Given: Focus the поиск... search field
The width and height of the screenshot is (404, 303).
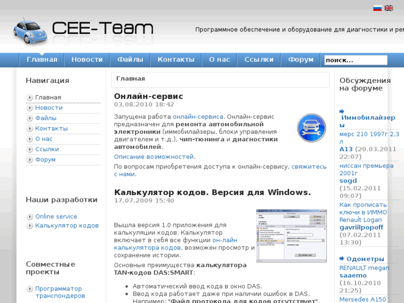Looking at the screenshot, I should point(356,60).
